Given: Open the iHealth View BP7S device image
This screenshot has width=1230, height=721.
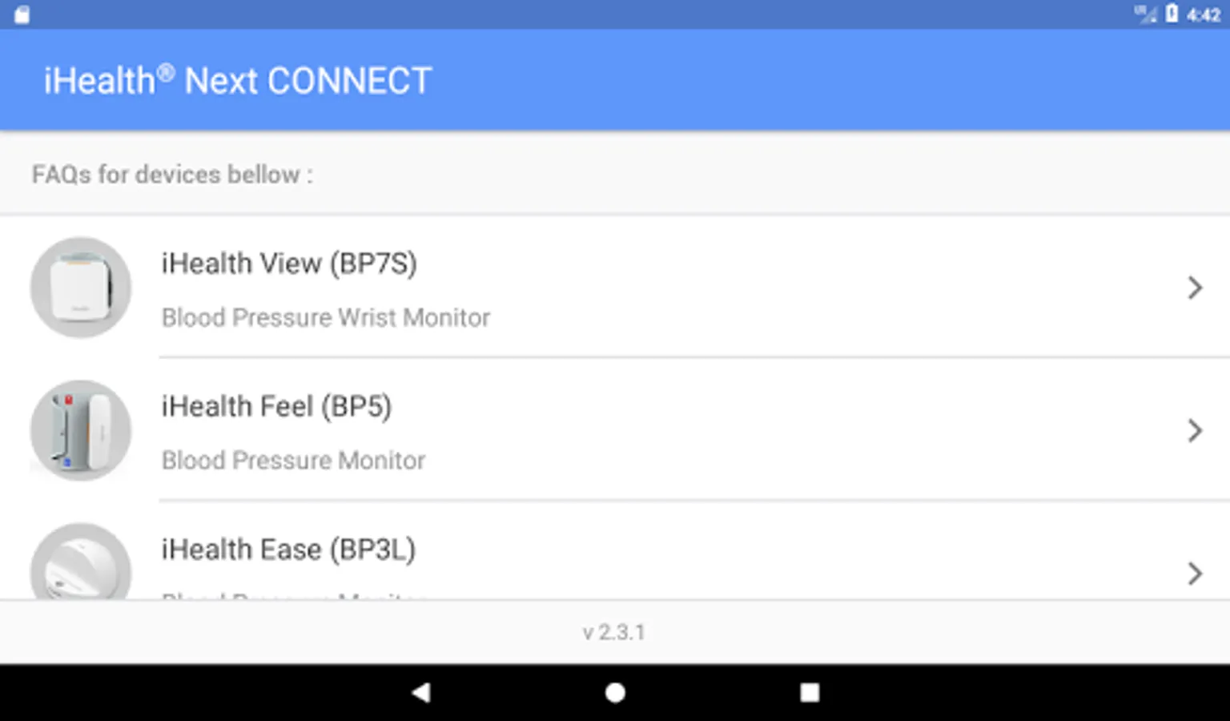Looking at the screenshot, I should point(81,287).
